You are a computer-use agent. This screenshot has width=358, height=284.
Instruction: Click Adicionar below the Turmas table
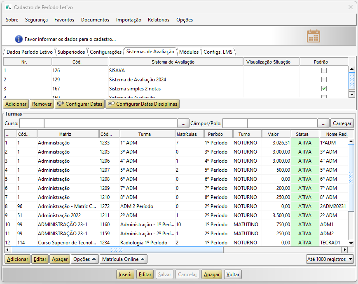pos(17,259)
